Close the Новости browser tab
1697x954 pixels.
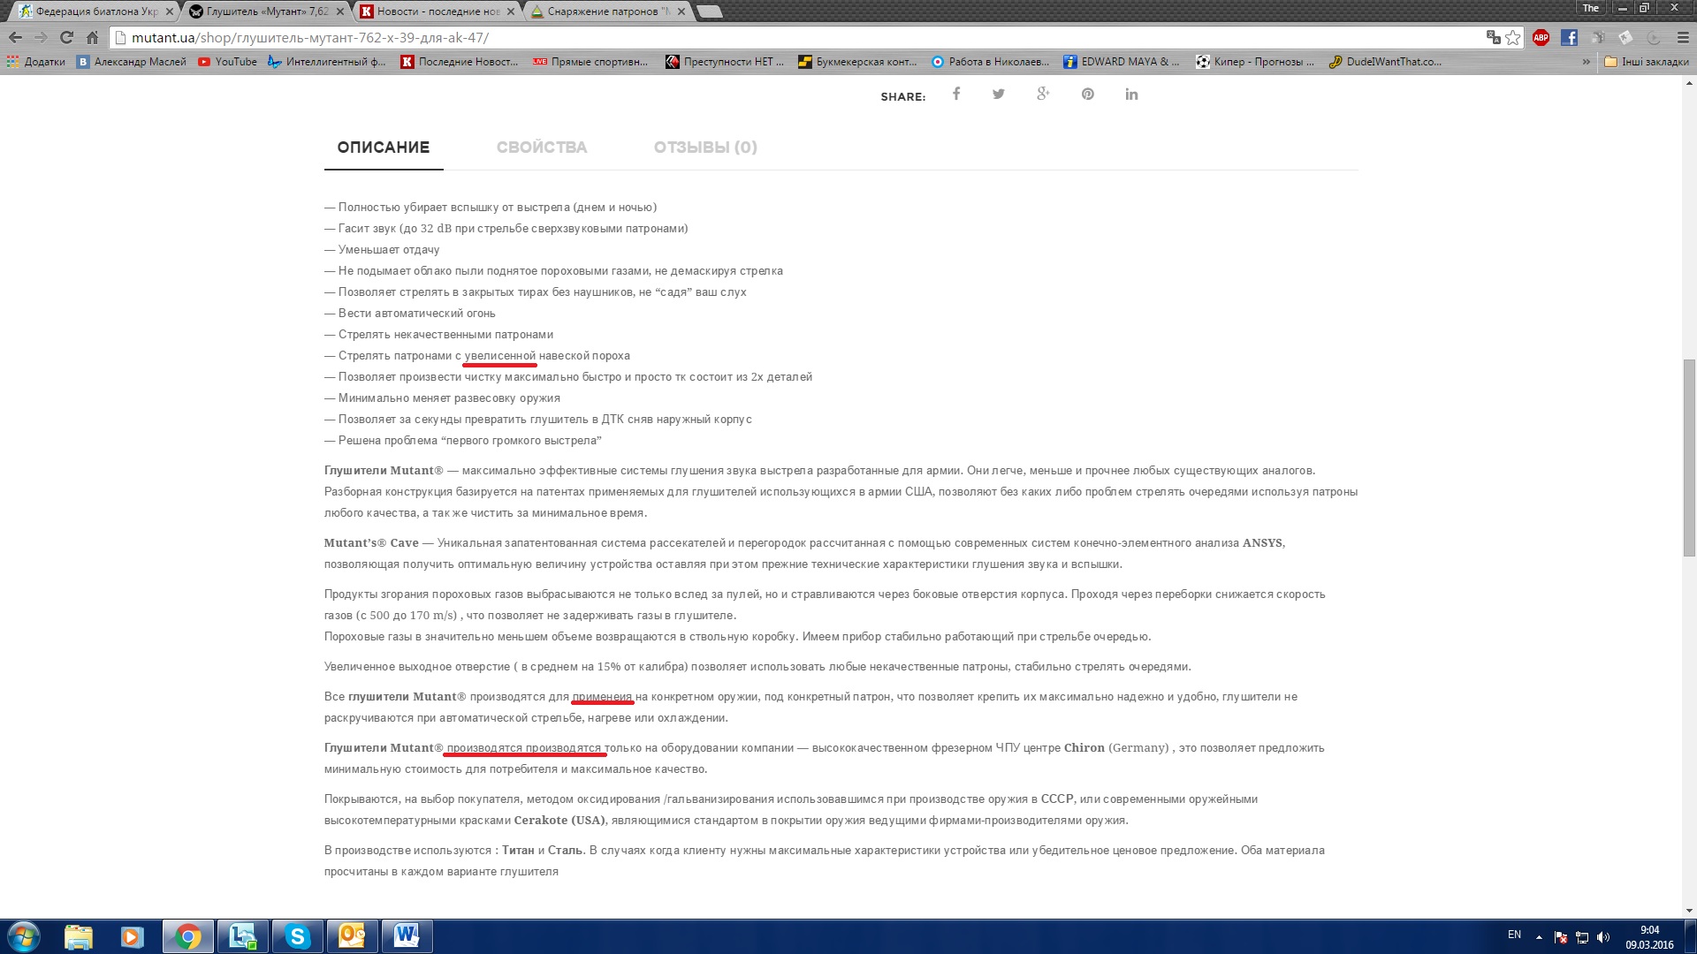tap(511, 11)
